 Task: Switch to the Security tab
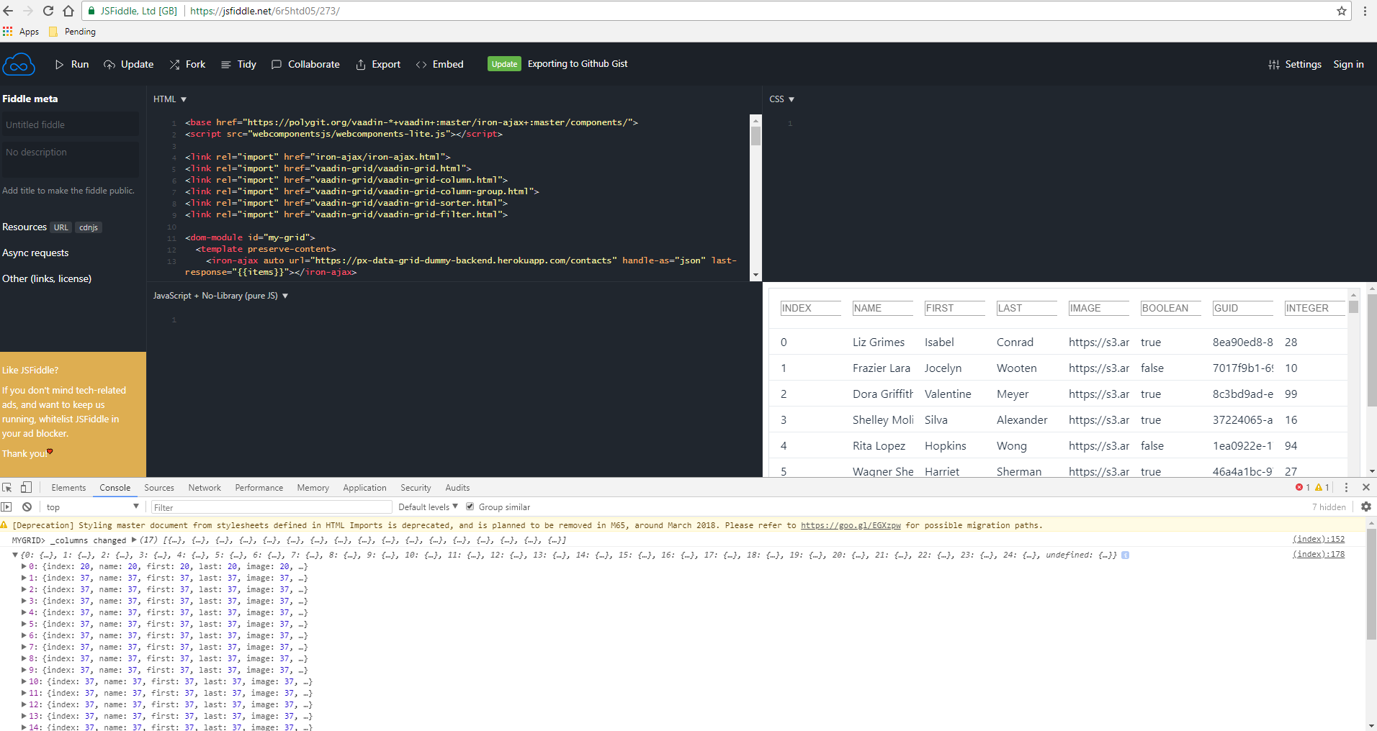[x=416, y=488]
